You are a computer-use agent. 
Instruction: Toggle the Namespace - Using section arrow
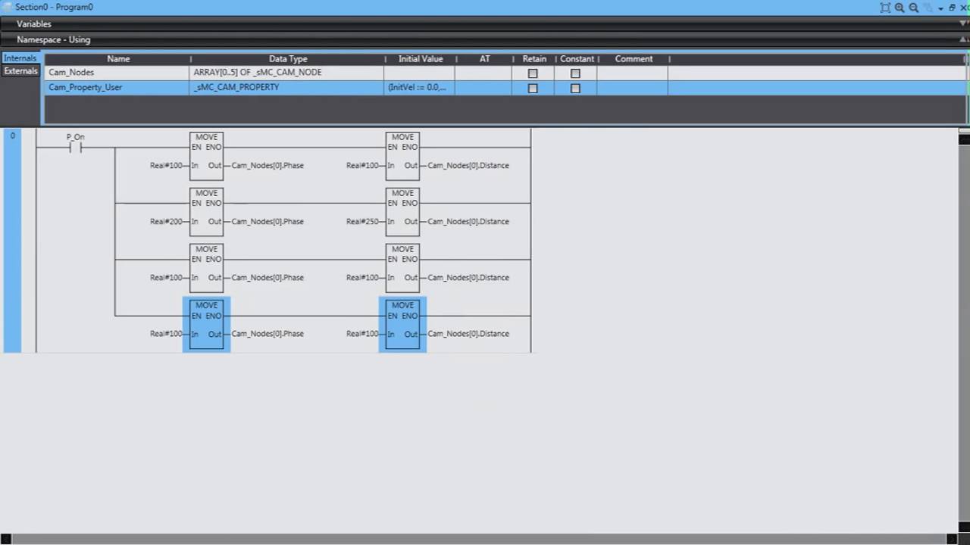[x=963, y=39]
